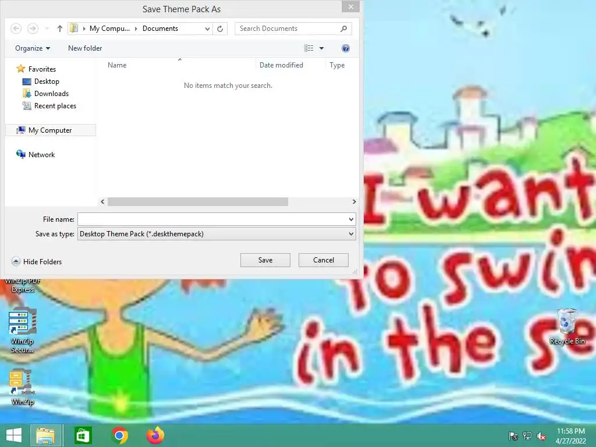Select My Computer in navigation pane
This screenshot has width=596, height=447.
coord(51,130)
